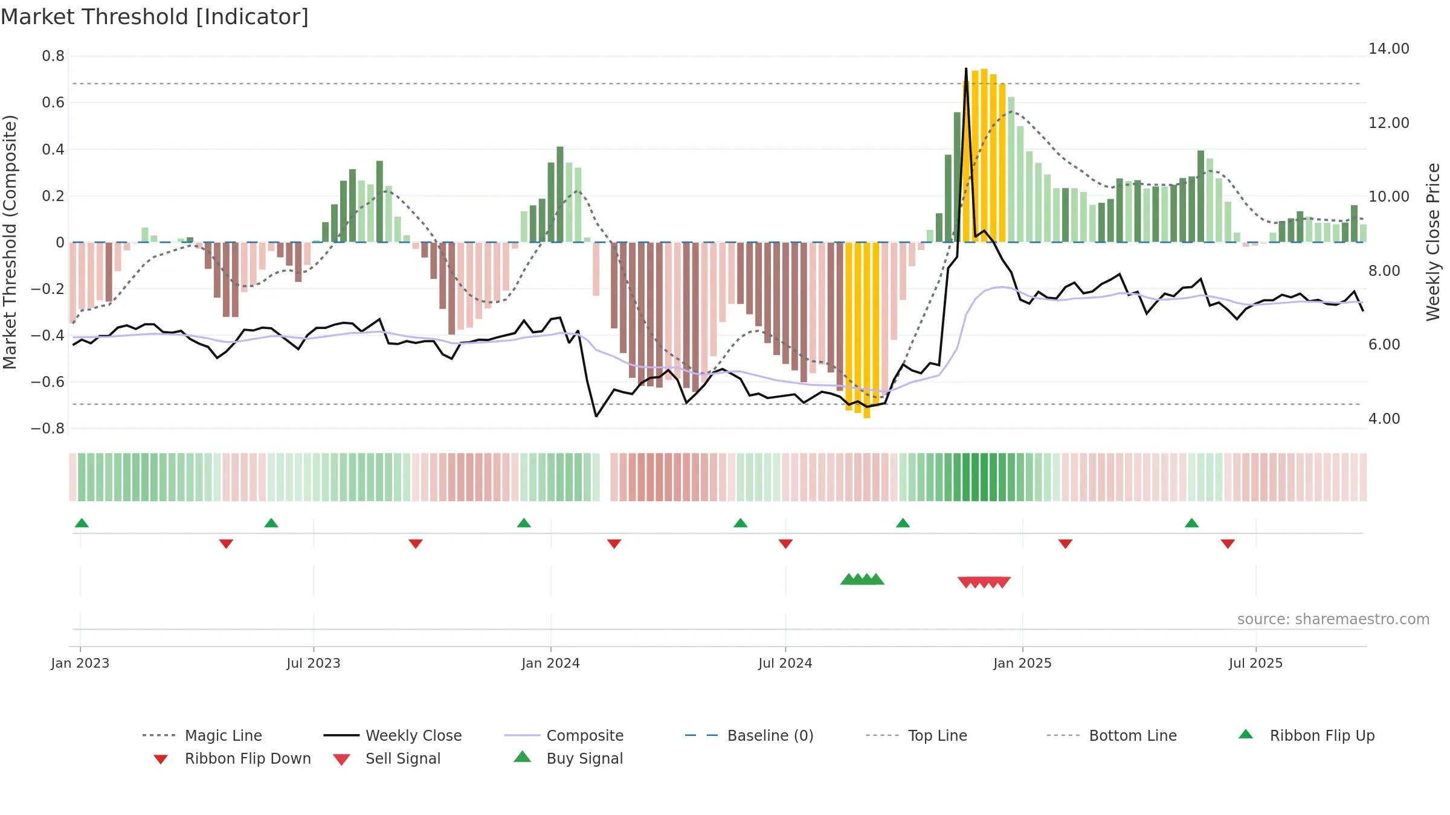
Task: Click the green flip-up triangle just before Jul 2024
Action: (x=741, y=523)
